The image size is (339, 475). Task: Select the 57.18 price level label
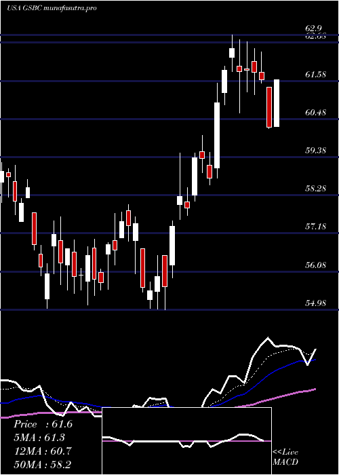click(x=316, y=226)
